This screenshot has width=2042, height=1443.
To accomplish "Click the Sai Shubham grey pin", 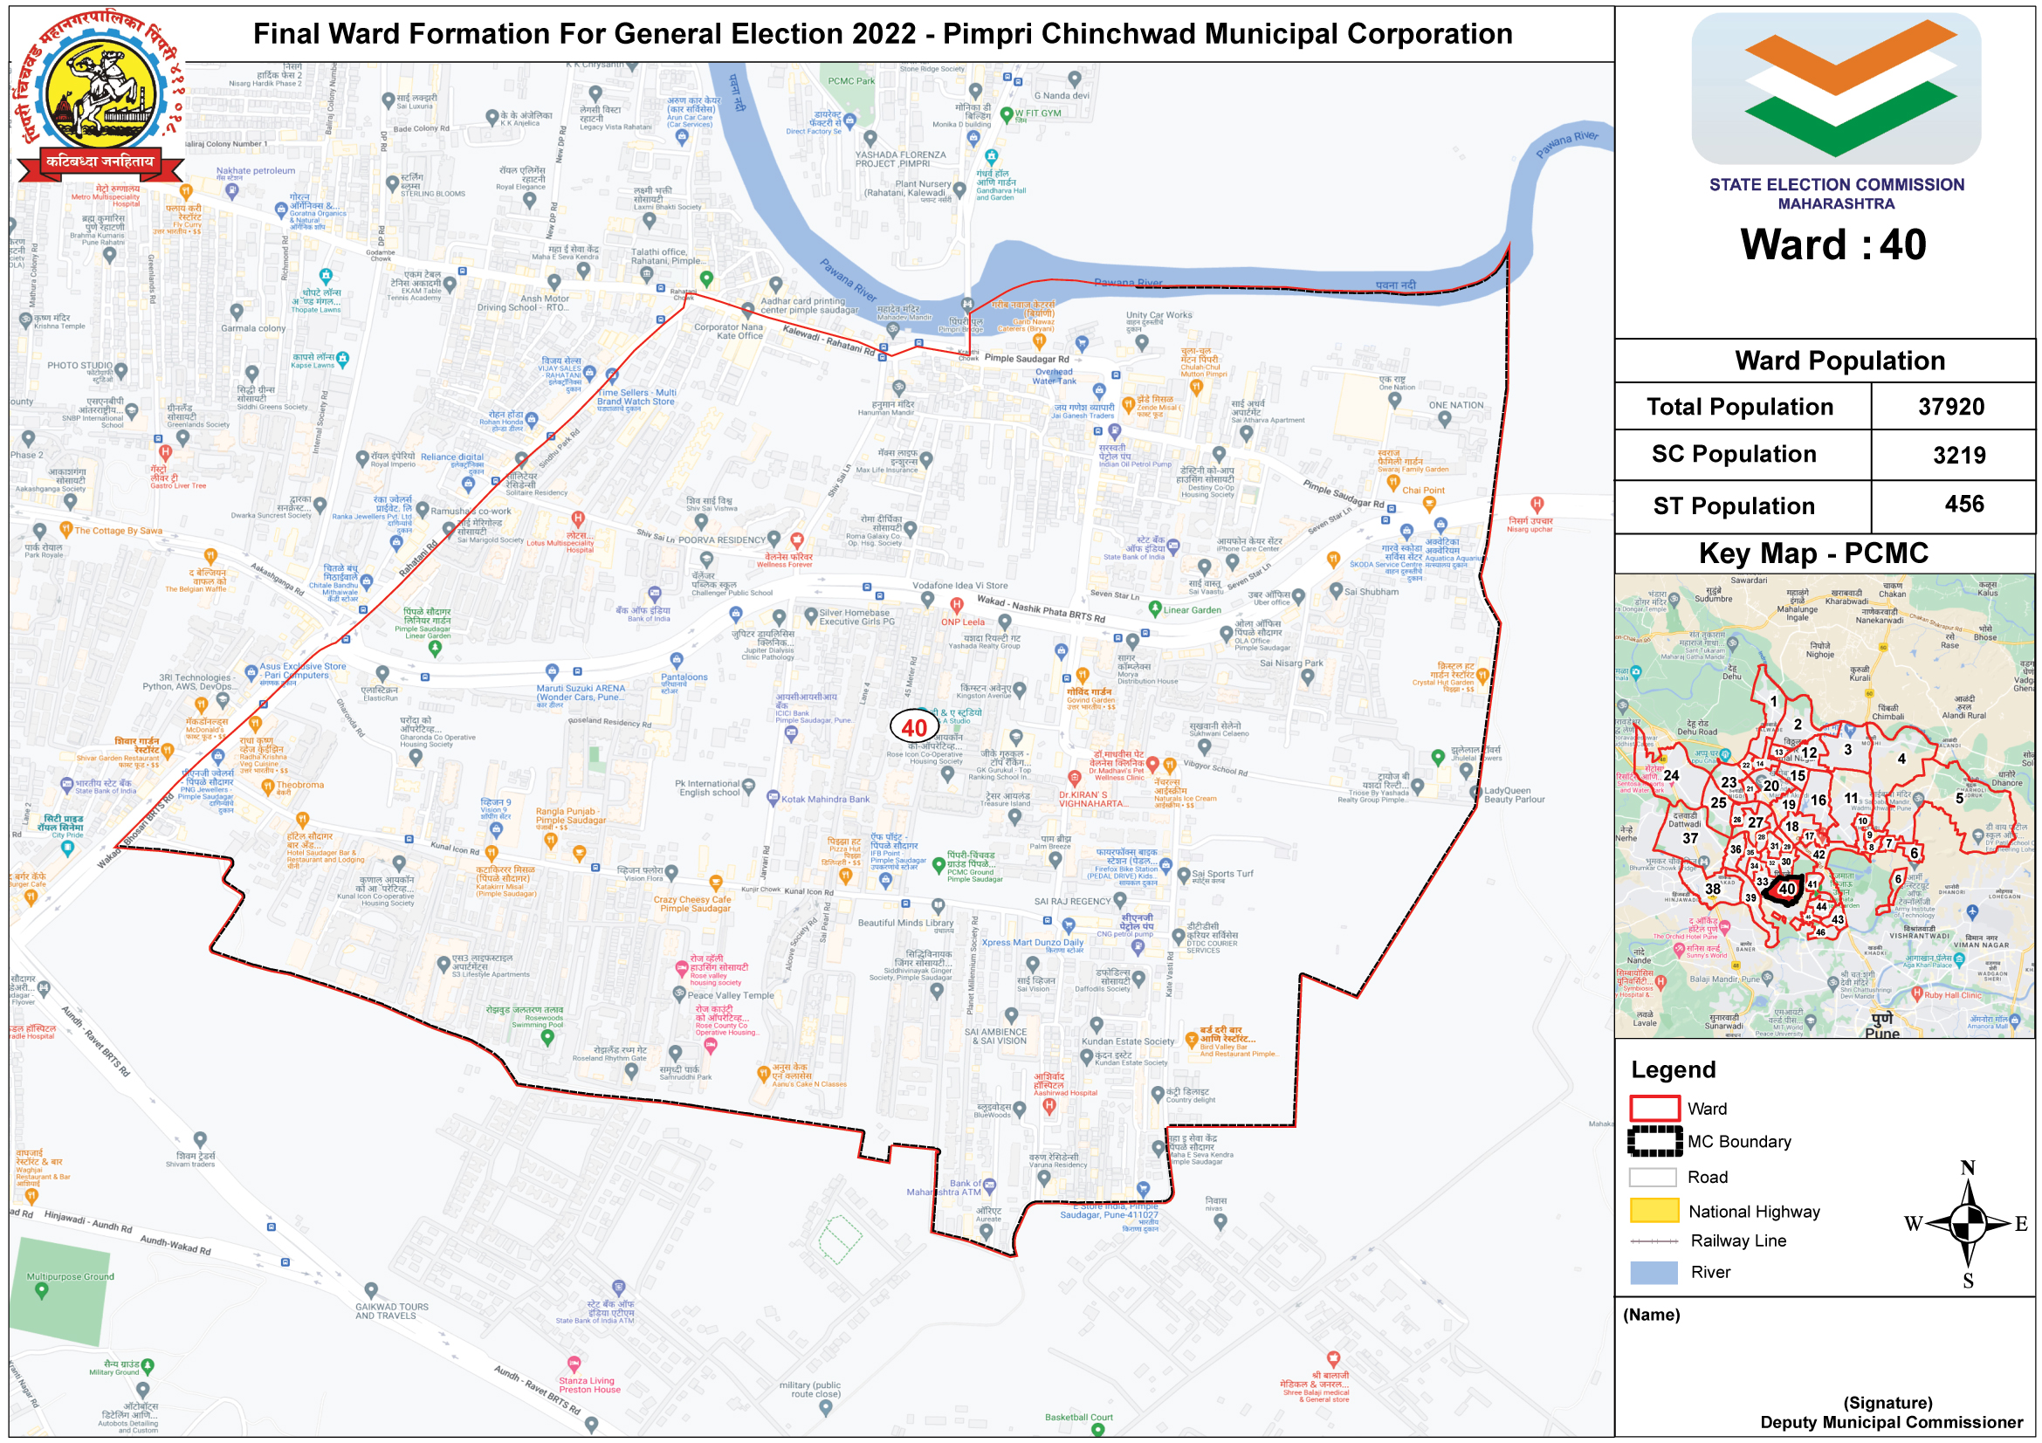I will click(1335, 589).
